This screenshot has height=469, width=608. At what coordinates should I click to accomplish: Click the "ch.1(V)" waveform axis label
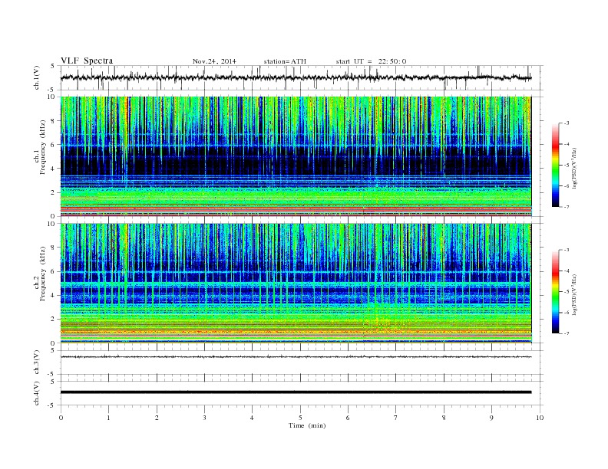point(36,77)
